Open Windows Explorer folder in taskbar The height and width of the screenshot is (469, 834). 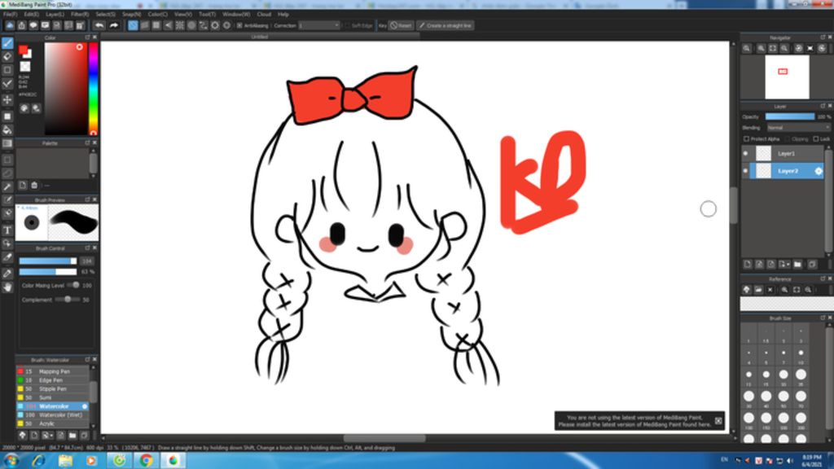point(65,461)
